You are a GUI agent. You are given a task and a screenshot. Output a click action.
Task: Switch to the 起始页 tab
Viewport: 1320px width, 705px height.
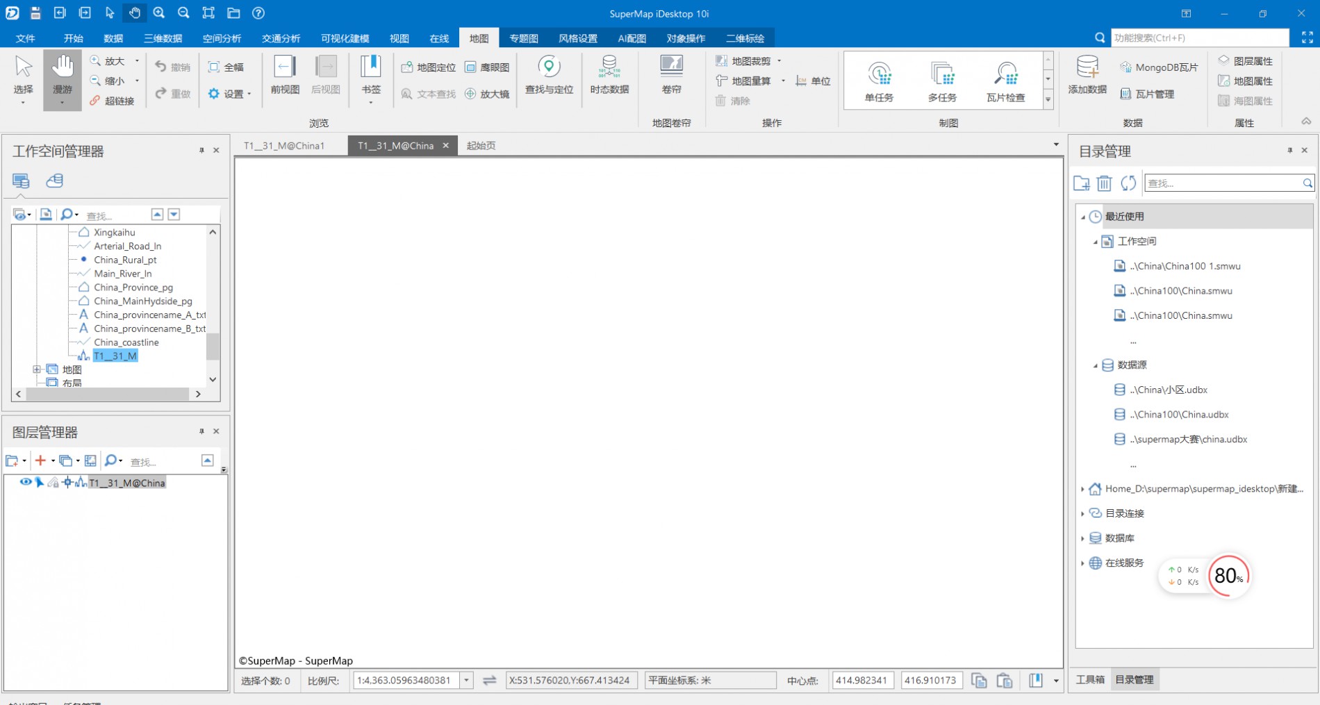click(481, 145)
